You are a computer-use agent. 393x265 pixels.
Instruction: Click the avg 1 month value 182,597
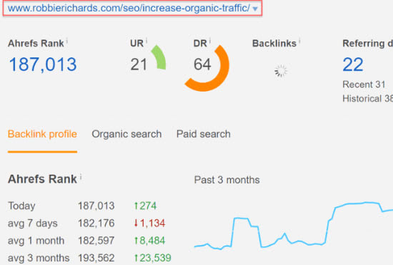[96, 241]
